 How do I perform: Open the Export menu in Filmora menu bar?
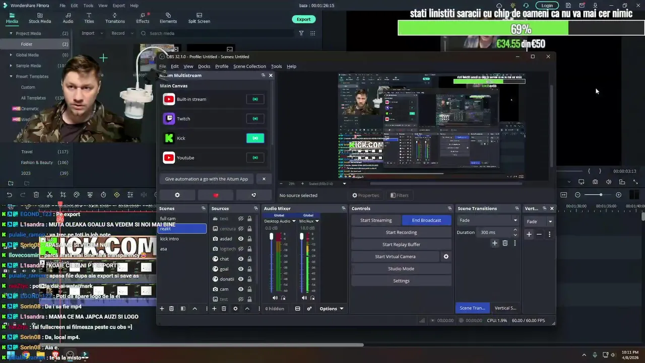(118, 6)
